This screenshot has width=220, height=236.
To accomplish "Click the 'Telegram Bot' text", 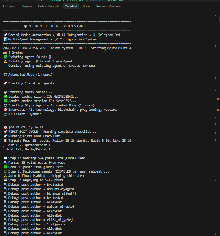I will pyautogui.click(x=109, y=35).
